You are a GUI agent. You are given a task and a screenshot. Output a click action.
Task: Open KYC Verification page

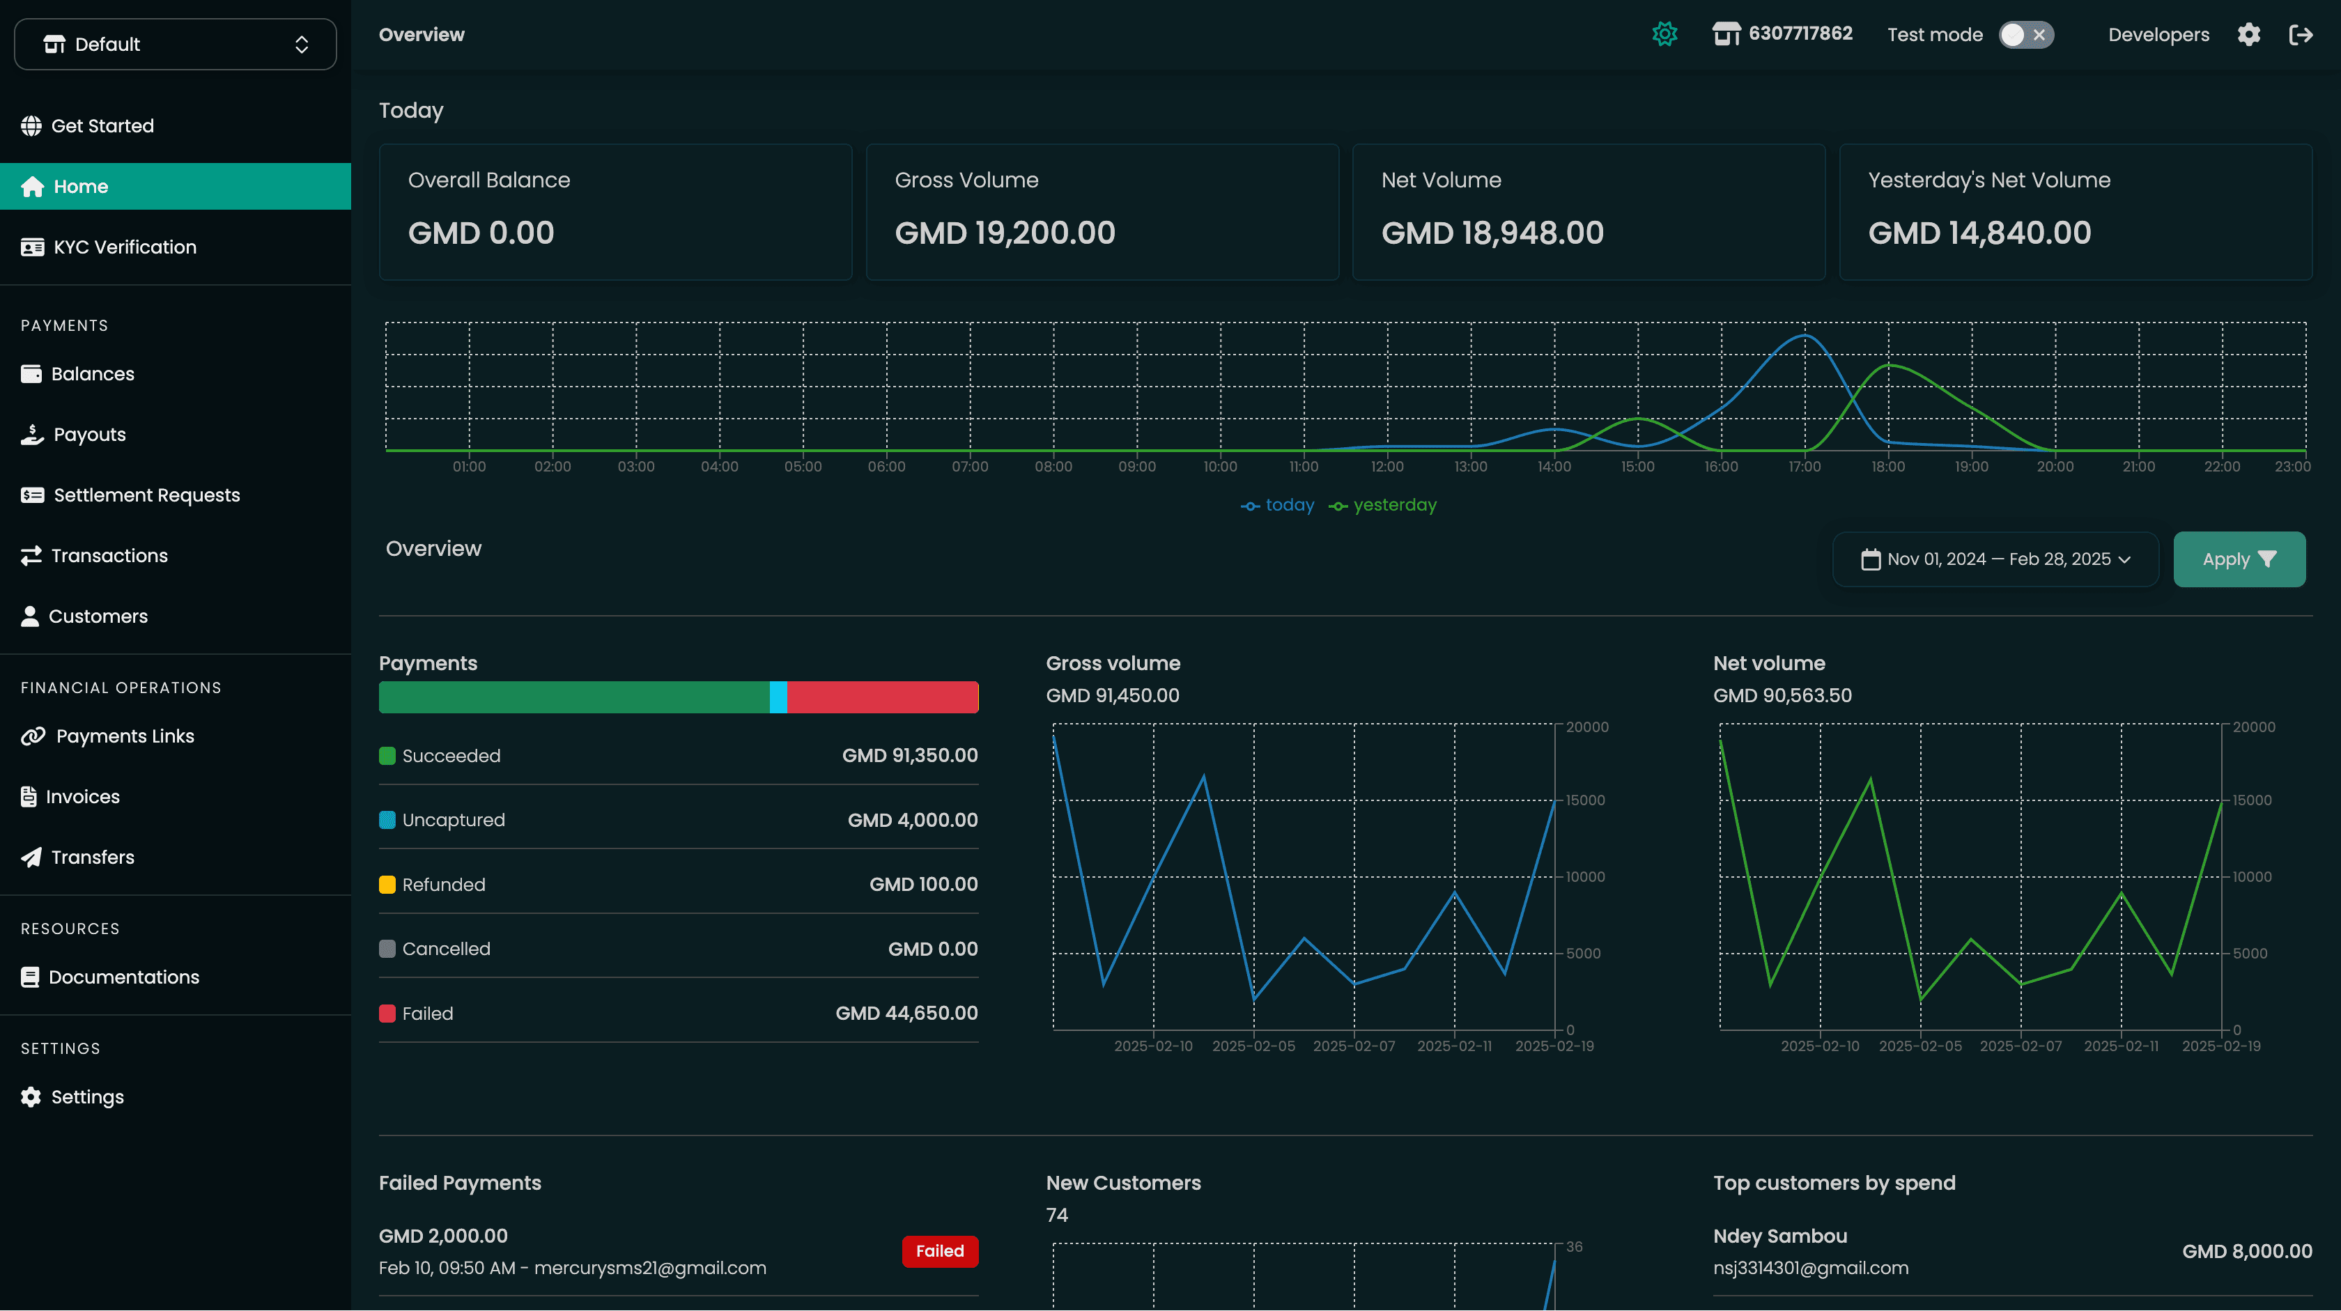tap(176, 247)
